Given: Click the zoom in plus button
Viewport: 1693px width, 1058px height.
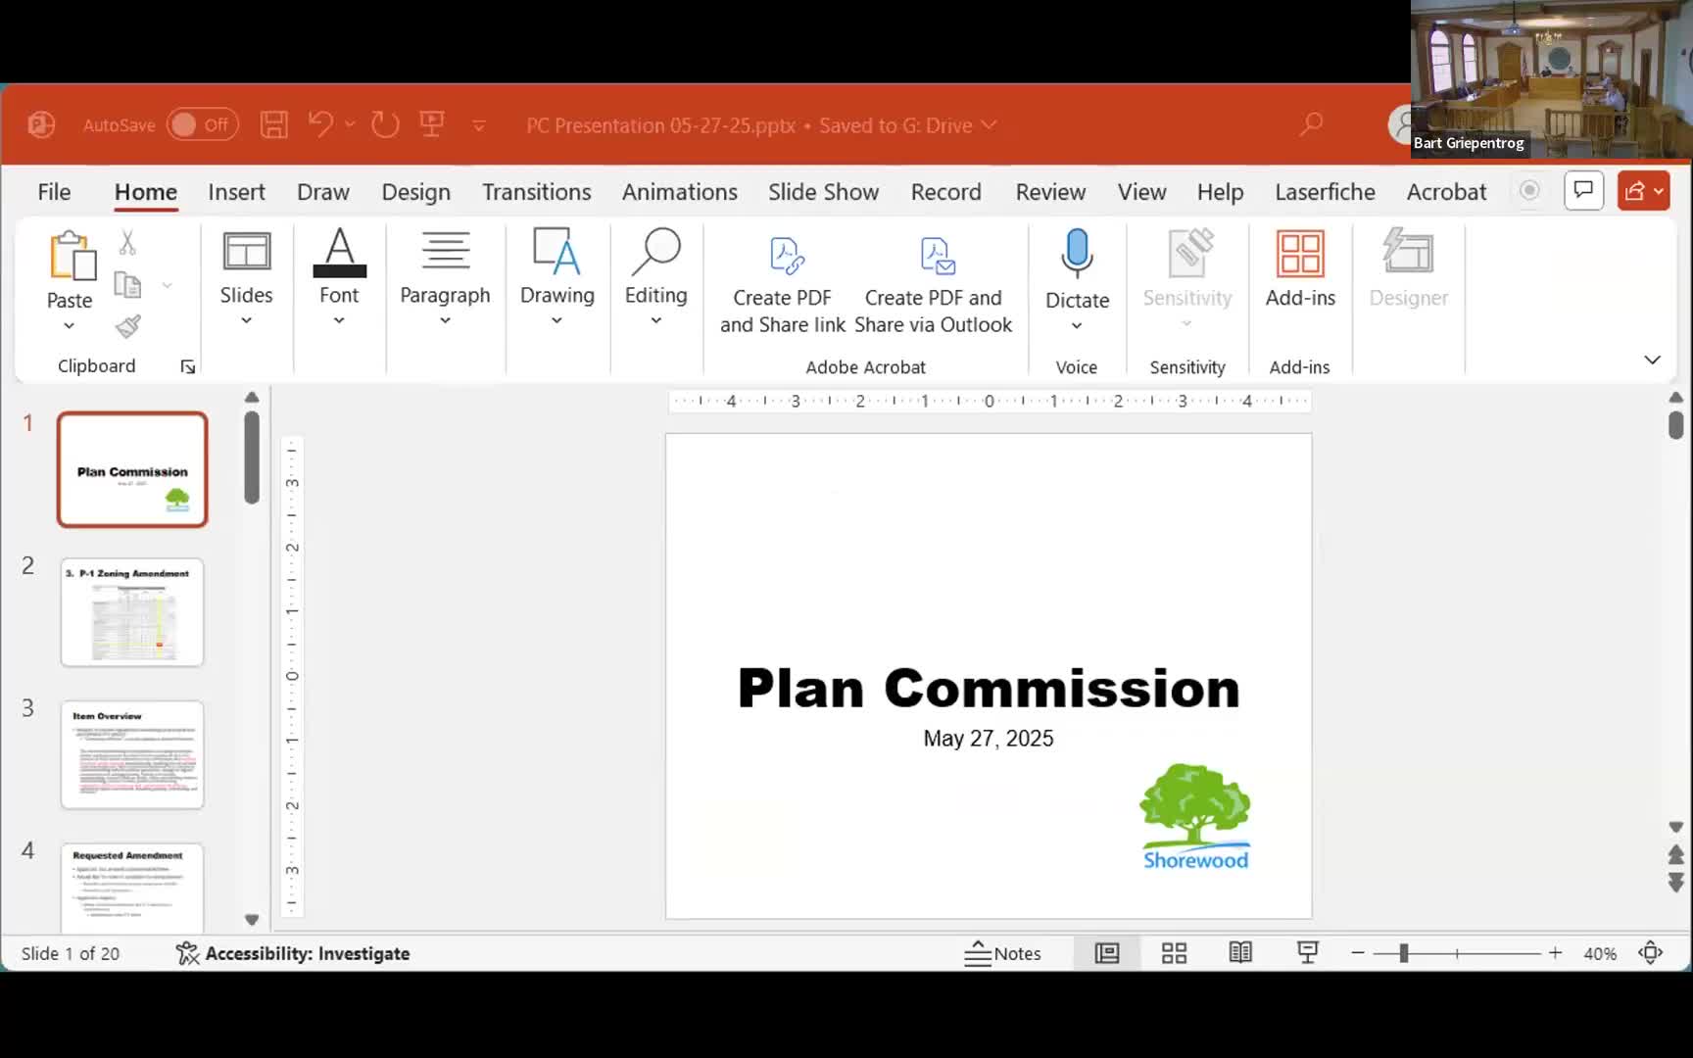Looking at the screenshot, I should coord(1555,953).
